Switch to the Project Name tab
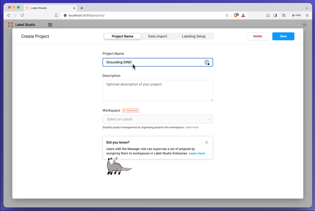 (123, 36)
